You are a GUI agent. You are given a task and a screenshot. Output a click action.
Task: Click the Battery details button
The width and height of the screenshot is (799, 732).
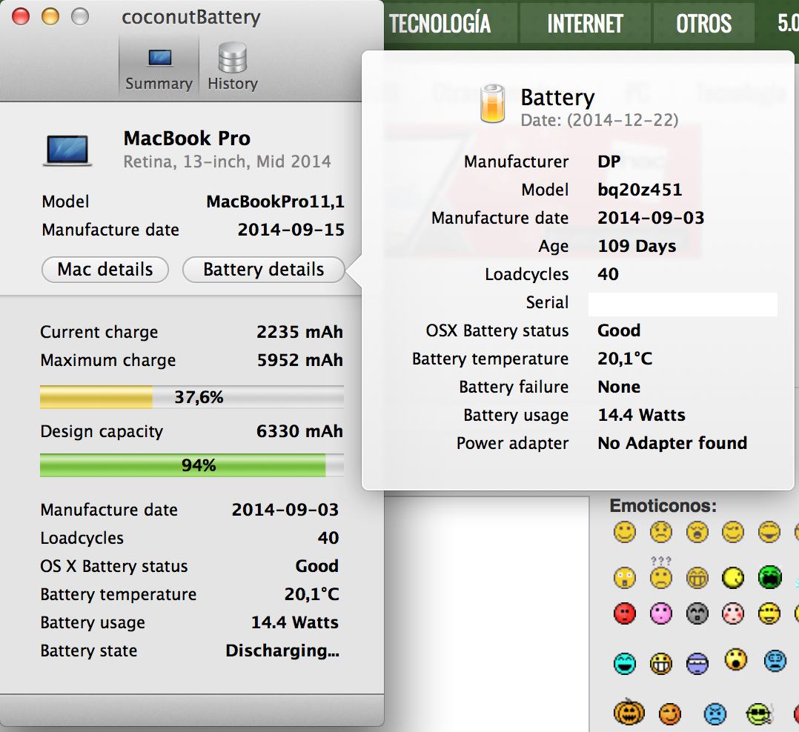263,269
